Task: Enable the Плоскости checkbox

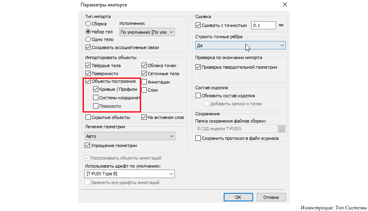Action: tap(96, 106)
